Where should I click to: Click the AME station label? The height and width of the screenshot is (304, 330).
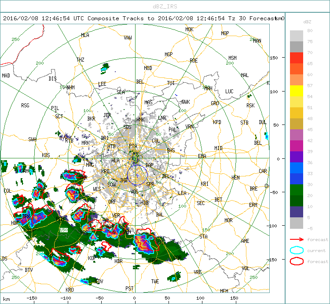245,241
